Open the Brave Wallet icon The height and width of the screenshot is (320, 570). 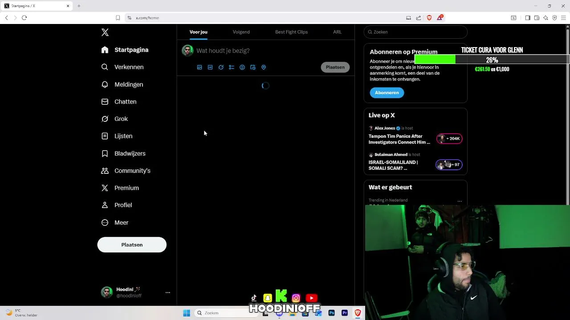point(537,18)
